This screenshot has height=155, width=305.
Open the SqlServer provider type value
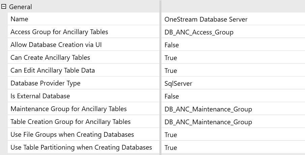233,83
